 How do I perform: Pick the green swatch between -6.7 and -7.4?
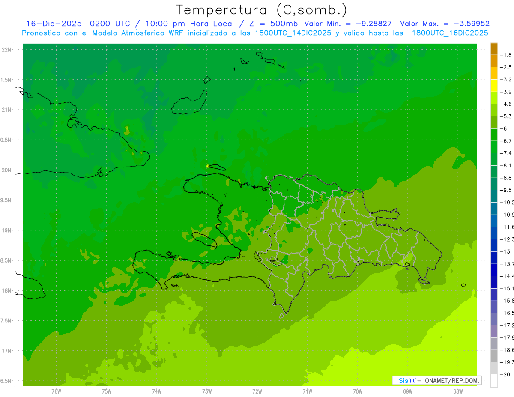click(x=494, y=147)
